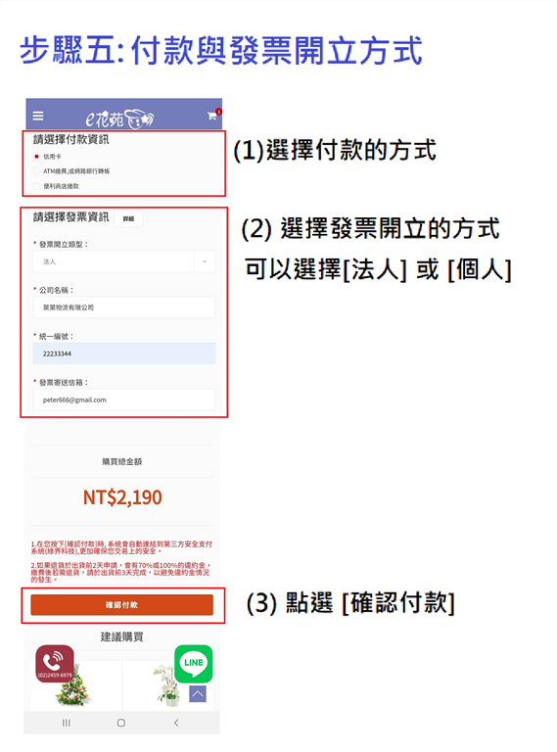Open the green LINE chat icon
Viewport: 557px width, 752px height.
(x=193, y=664)
